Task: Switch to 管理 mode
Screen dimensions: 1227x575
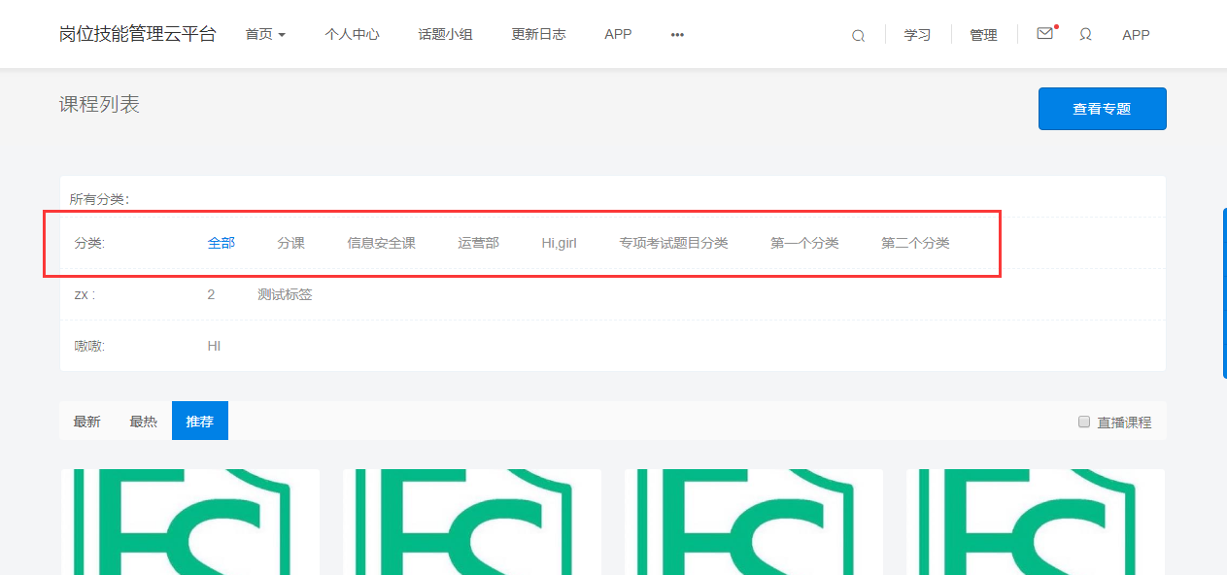Action: tap(983, 35)
